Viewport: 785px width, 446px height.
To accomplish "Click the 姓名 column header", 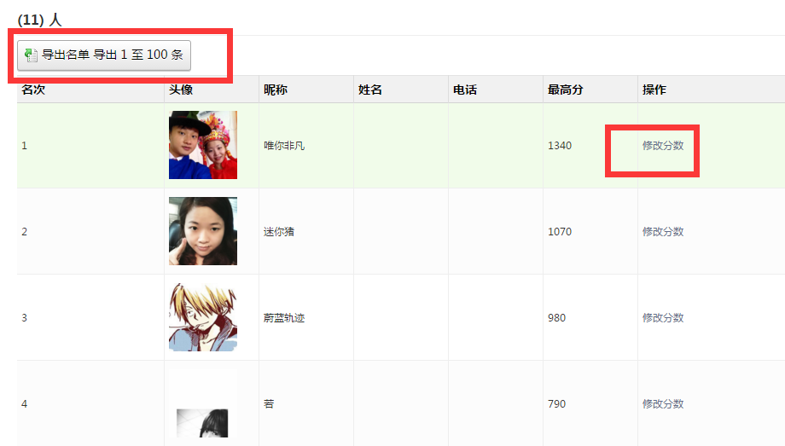I will coord(370,90).
